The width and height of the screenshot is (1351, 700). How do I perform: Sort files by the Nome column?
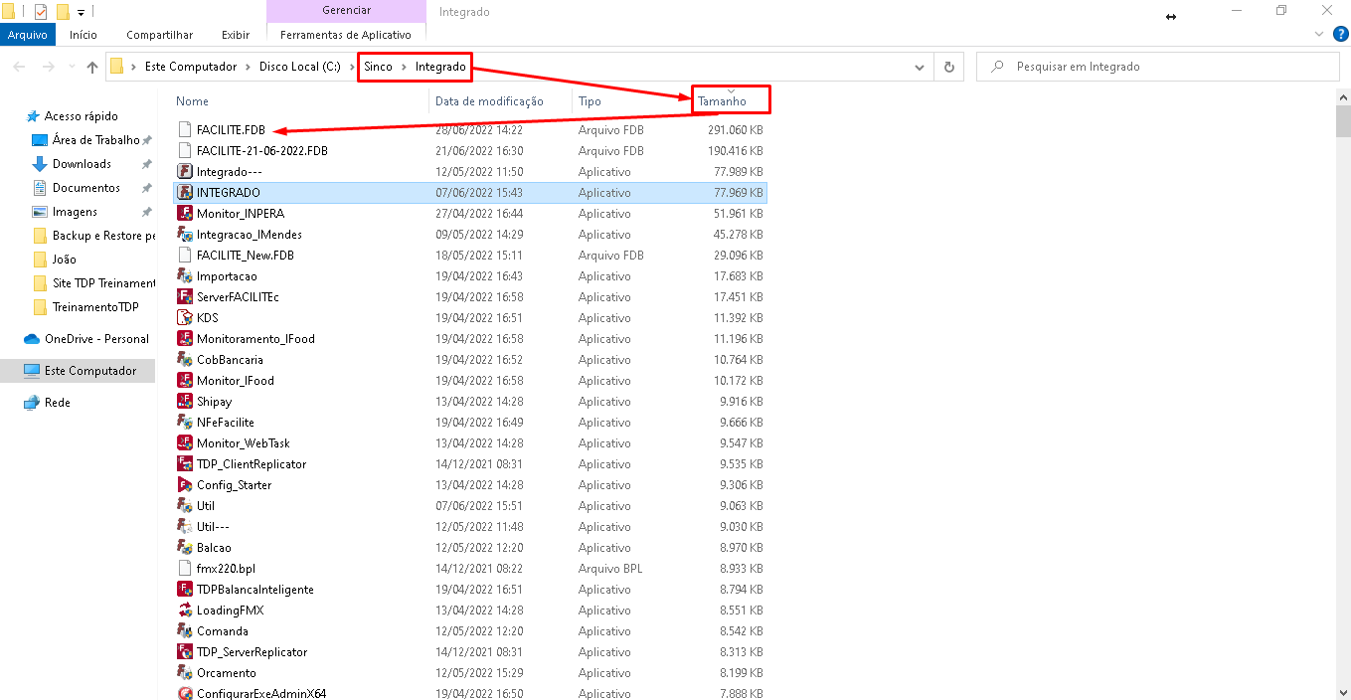[192, 101]
